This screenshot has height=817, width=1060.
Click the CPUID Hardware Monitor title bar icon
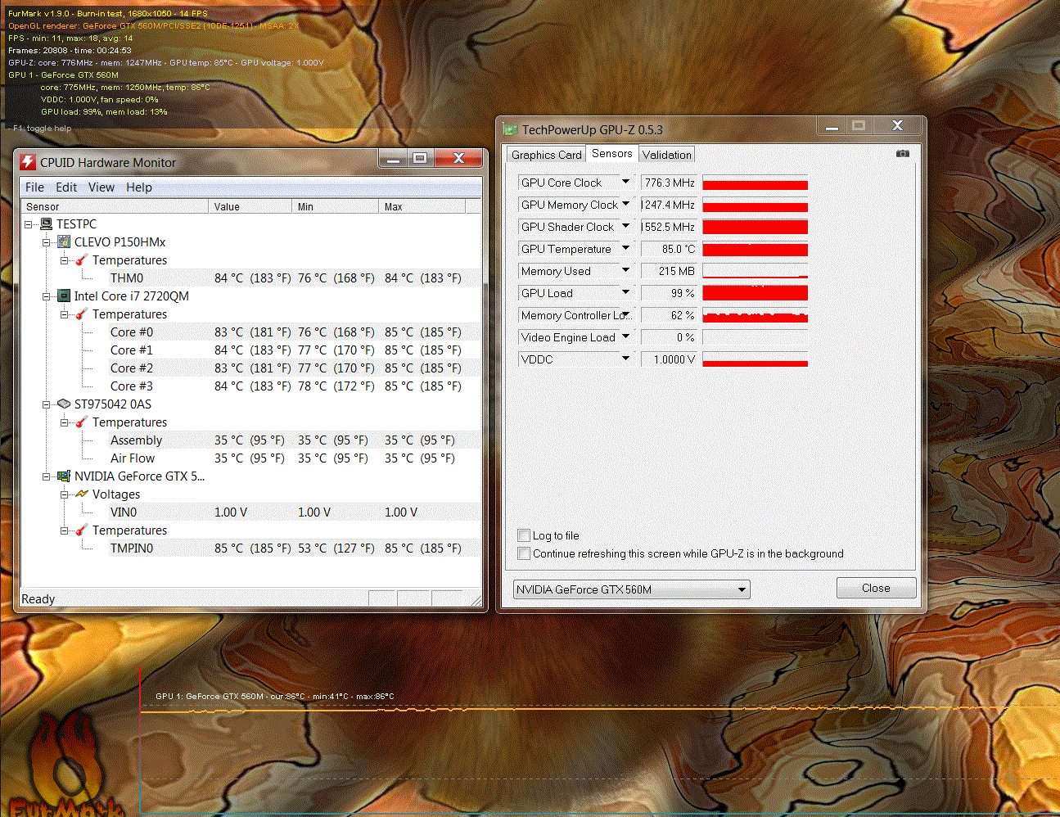click(28, 162)
